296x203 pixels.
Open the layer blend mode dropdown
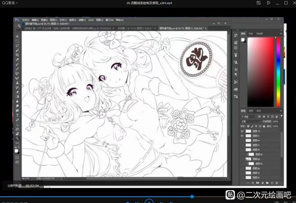tap(251, 121)
